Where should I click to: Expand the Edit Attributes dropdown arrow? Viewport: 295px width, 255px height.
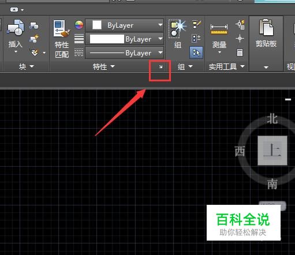click(44, 52)
